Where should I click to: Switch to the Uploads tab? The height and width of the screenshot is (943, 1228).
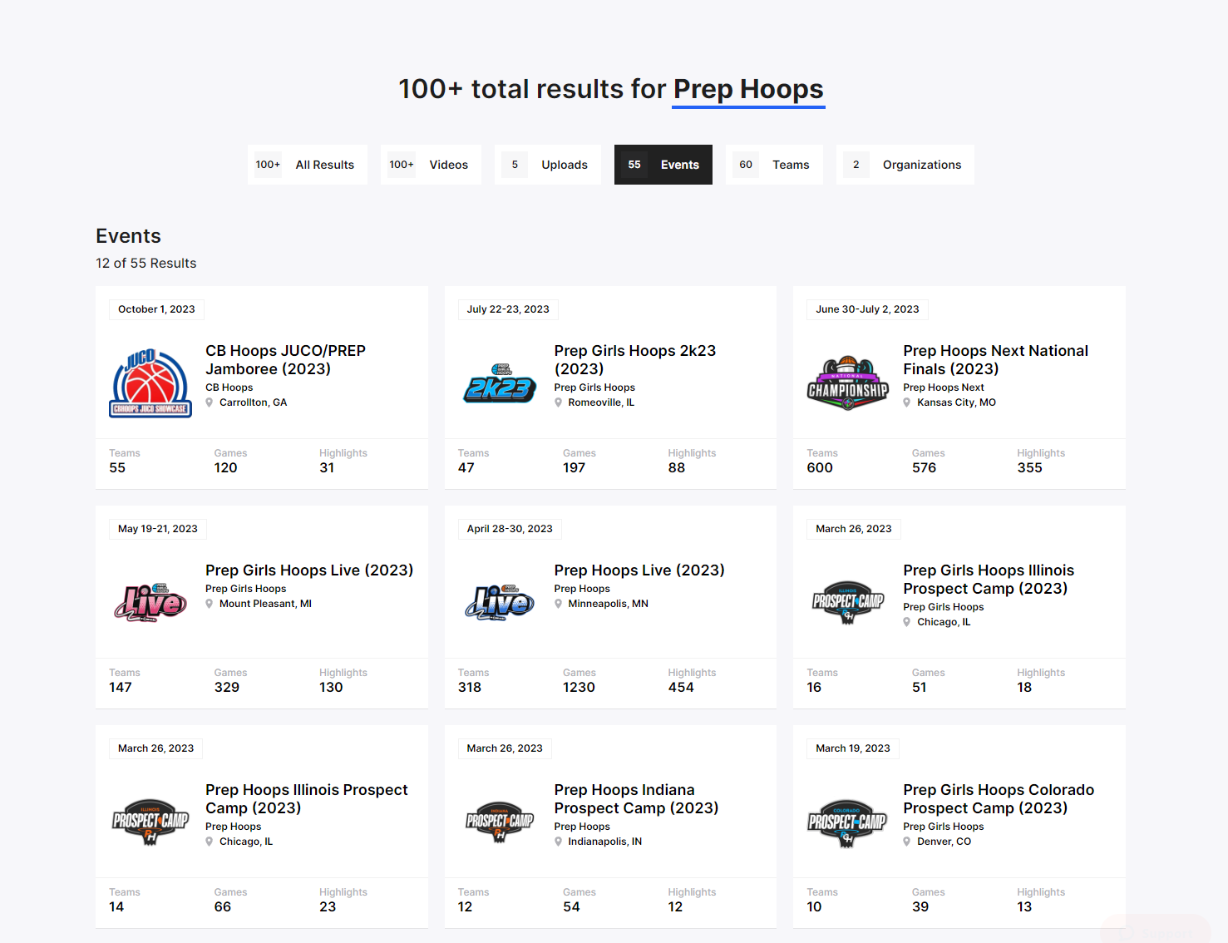coord(548,165)
